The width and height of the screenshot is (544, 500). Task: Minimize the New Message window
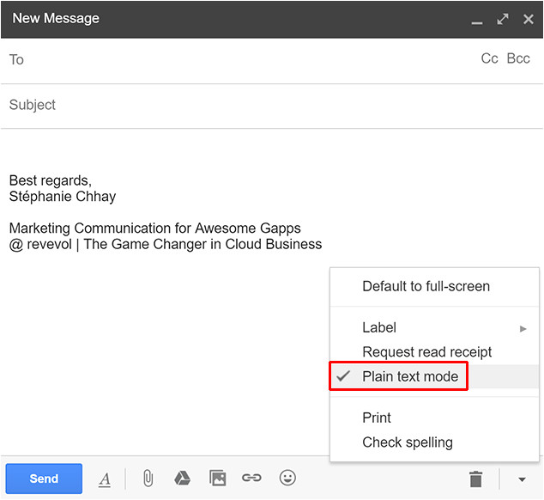tap(477, 23)
